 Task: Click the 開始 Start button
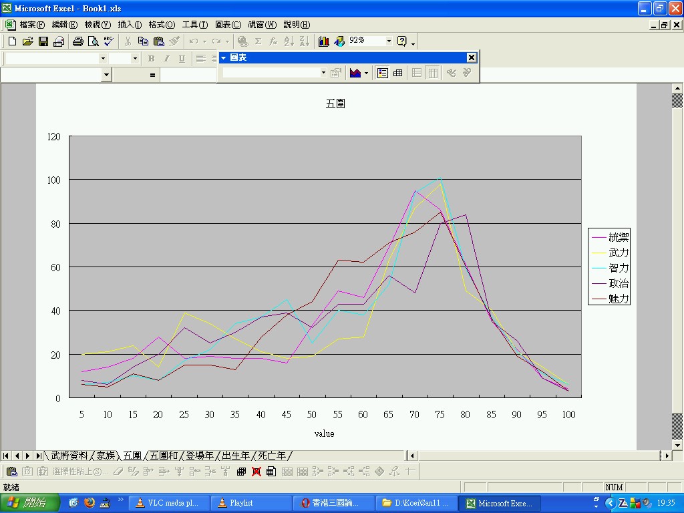pyautogui.click(x=29, y=503)
